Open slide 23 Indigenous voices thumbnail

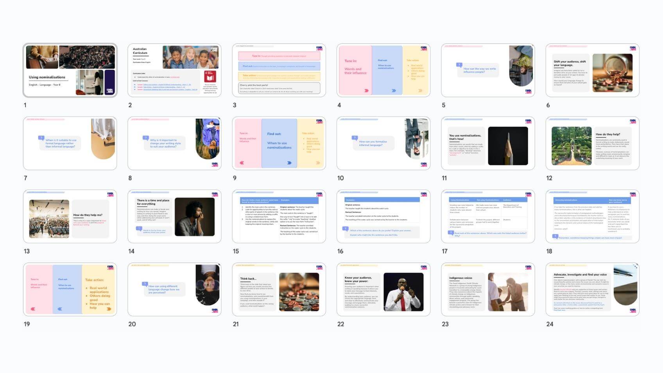pos(487,289)
